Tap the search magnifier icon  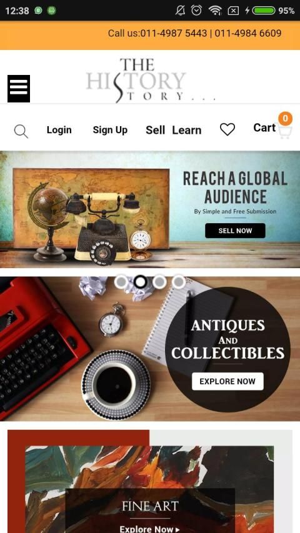[x=21, y=131]
